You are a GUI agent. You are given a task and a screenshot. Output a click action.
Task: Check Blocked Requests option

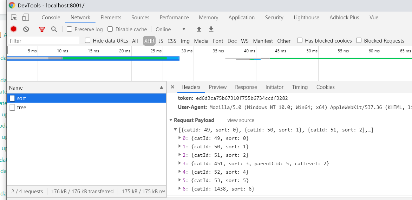(x=359, y=40)
